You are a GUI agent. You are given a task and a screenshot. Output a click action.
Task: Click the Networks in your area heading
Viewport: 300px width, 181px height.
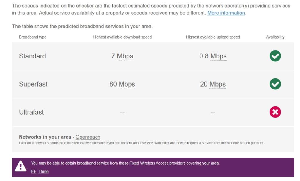[x=45, y=137]
